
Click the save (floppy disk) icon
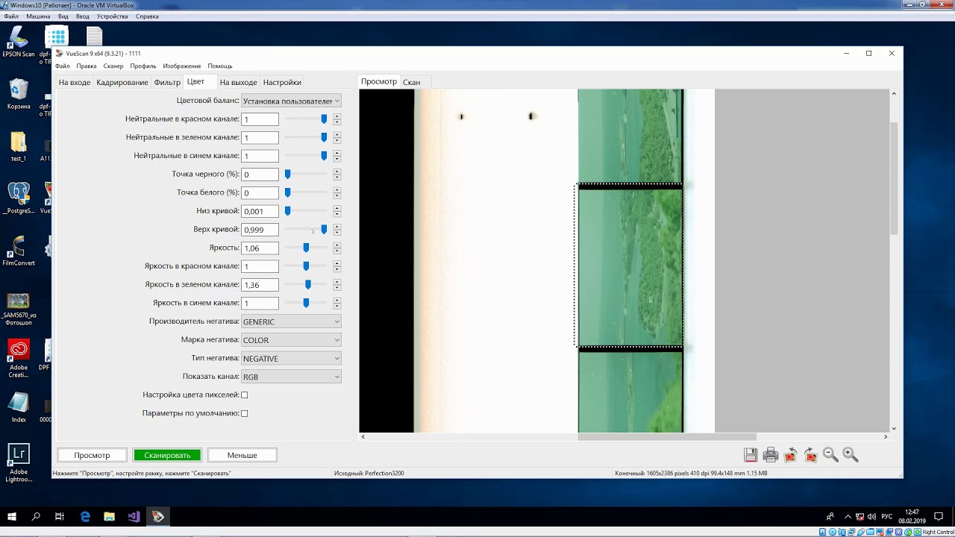(751, 455)
